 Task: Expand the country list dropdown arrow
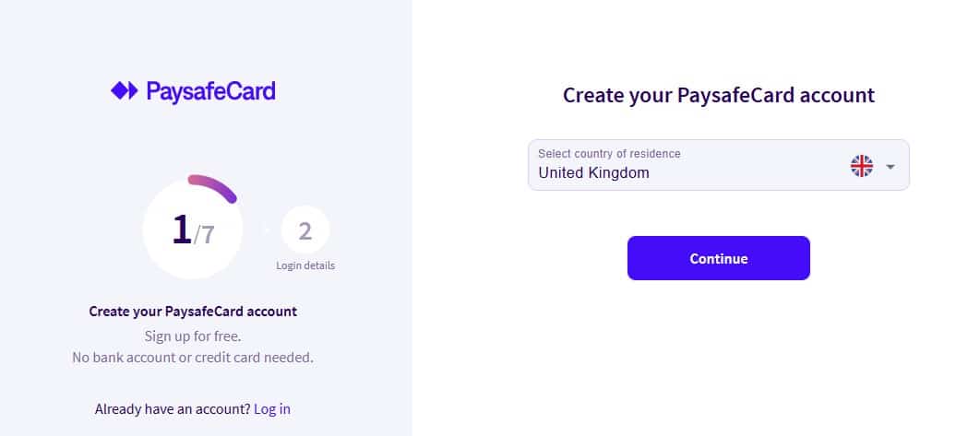(x=890, y=167)
